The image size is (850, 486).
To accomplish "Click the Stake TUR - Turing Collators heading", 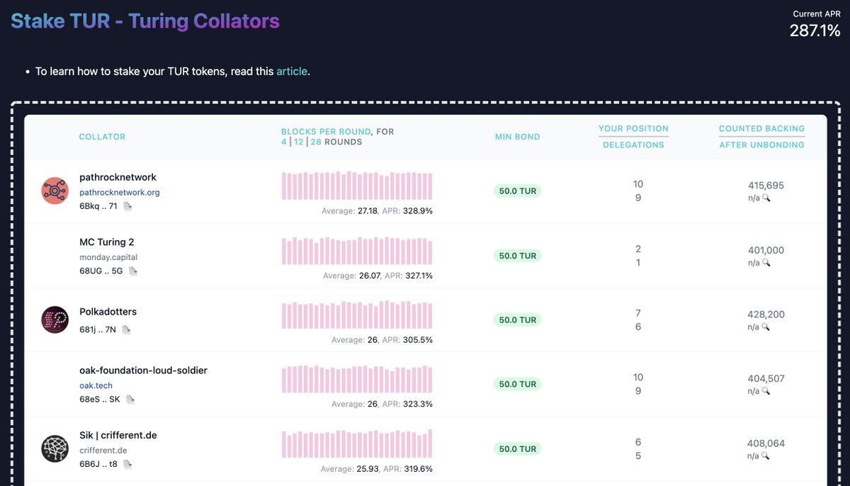I will click(x=145, y=21).
